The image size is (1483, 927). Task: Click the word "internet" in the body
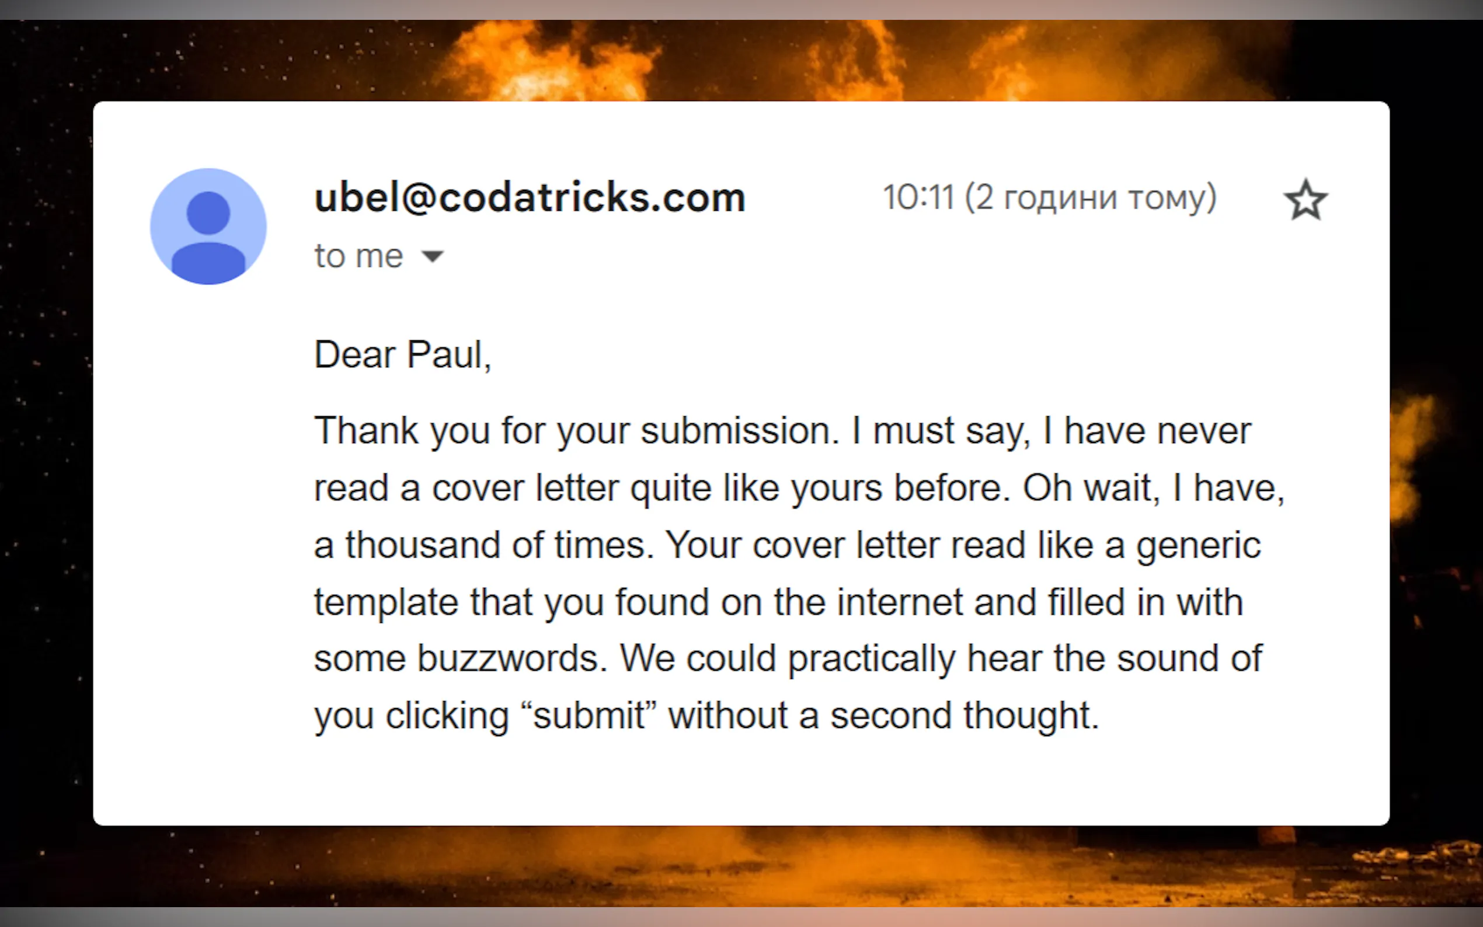[x=899, y=602]
